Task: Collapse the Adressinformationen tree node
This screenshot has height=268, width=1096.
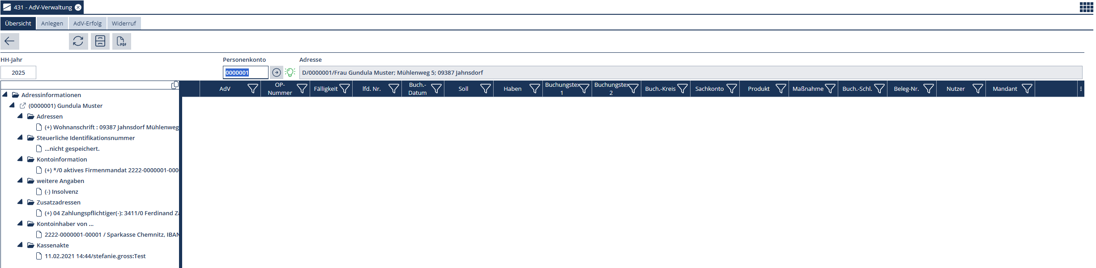Action: [5, 94]
